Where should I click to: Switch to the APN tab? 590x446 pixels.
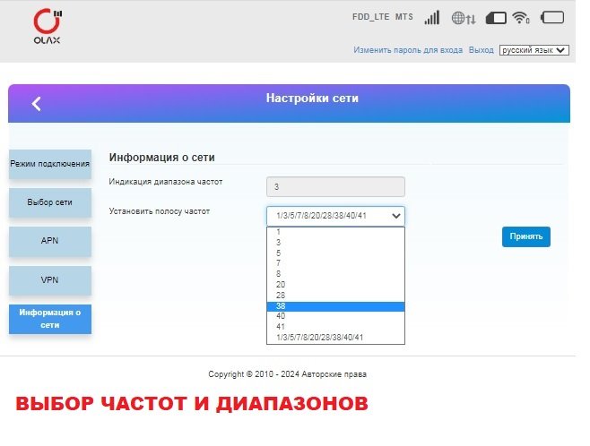[x=50, y=241]
